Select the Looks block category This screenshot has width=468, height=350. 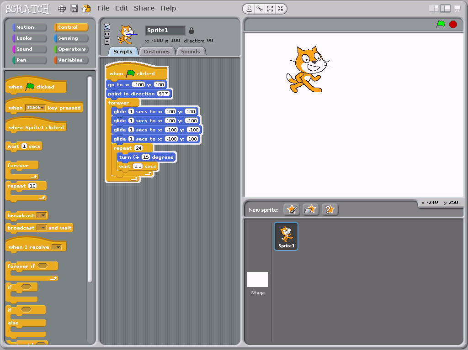click(x=30, y=38)
